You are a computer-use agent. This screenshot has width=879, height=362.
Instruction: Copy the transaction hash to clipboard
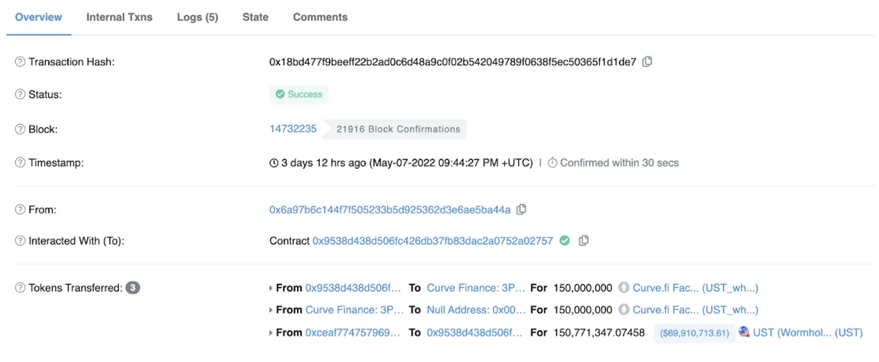647,61
